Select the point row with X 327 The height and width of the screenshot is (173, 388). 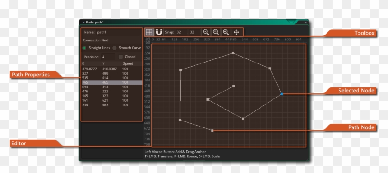[x=112, y=74]
